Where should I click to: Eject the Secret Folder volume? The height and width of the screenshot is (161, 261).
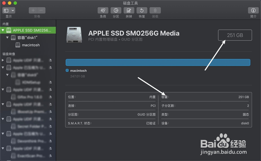[x=51, y=126]
